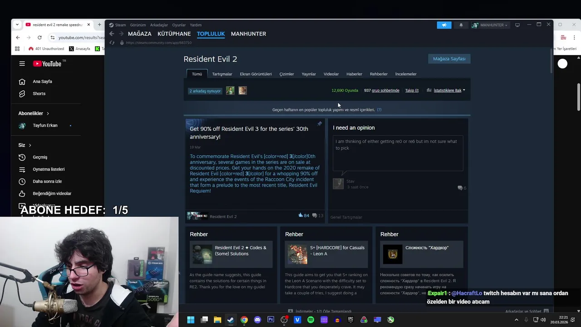Click the comment bubble icon showing 6
Screen dimensions: 581x327
tap(460, 188)
